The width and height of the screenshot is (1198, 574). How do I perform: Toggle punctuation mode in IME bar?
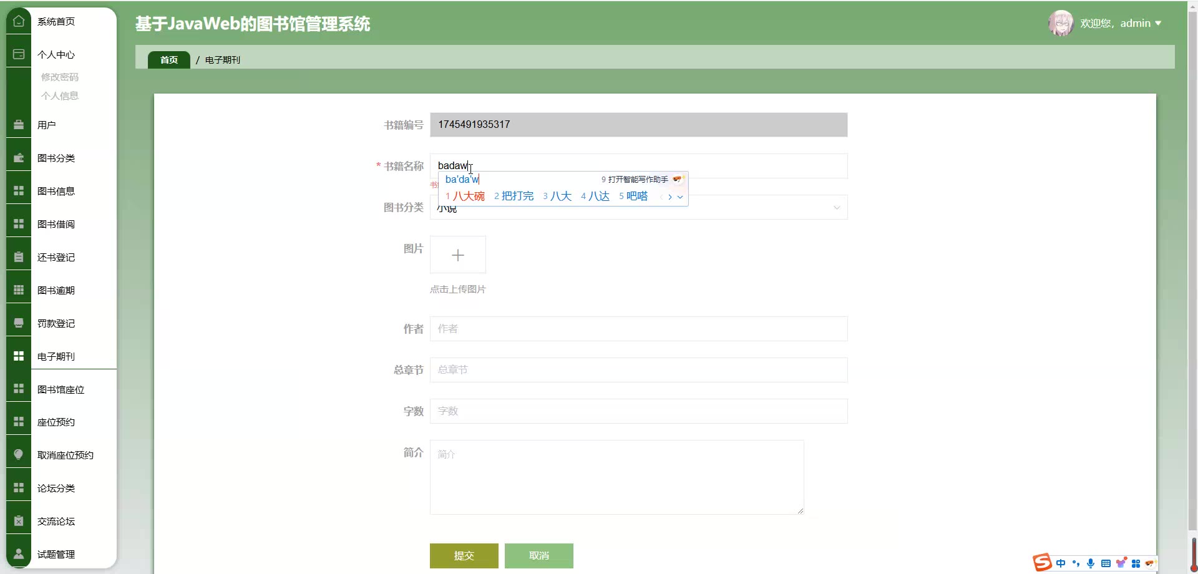[x=1076, y=563]
